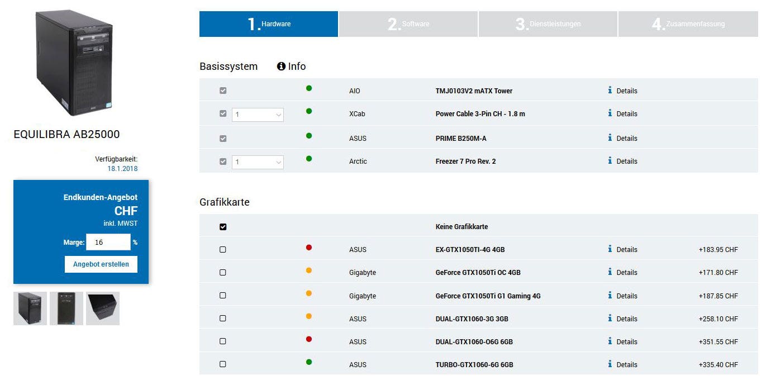Toggle checkbox for Freezer 7 Pro Rev. 2

tap(223, 161)
